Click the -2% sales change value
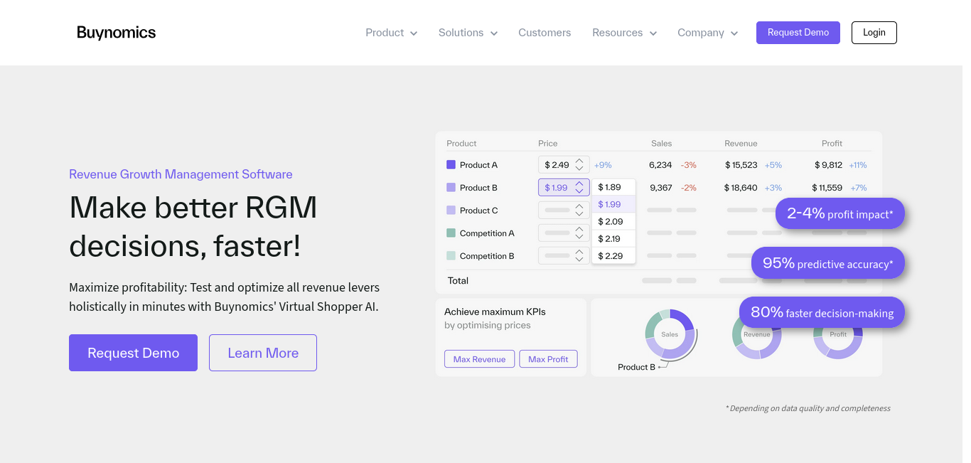The height and width of the screenshot is (463, 971). click(x=688, y=188)
